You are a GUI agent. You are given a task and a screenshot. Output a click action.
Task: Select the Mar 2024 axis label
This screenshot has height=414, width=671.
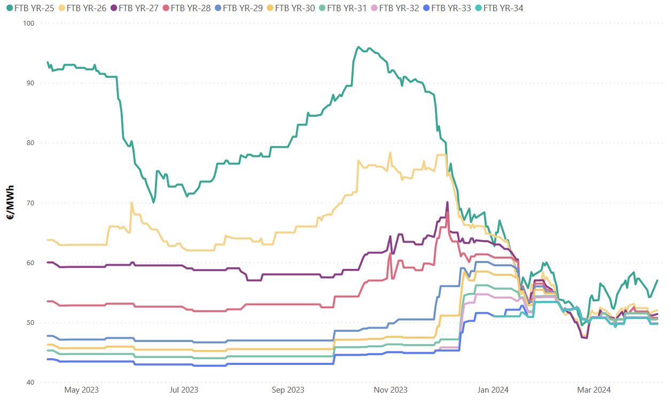(594, 390)
